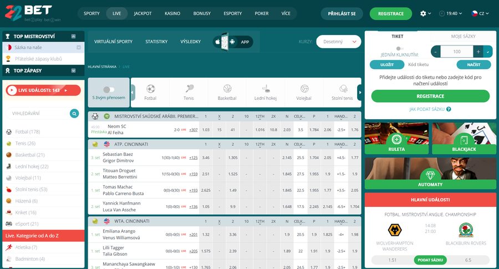Open the stake amount presets dropdown arrow
Screen dimensions: 499x269
click(x=488, y=52)
